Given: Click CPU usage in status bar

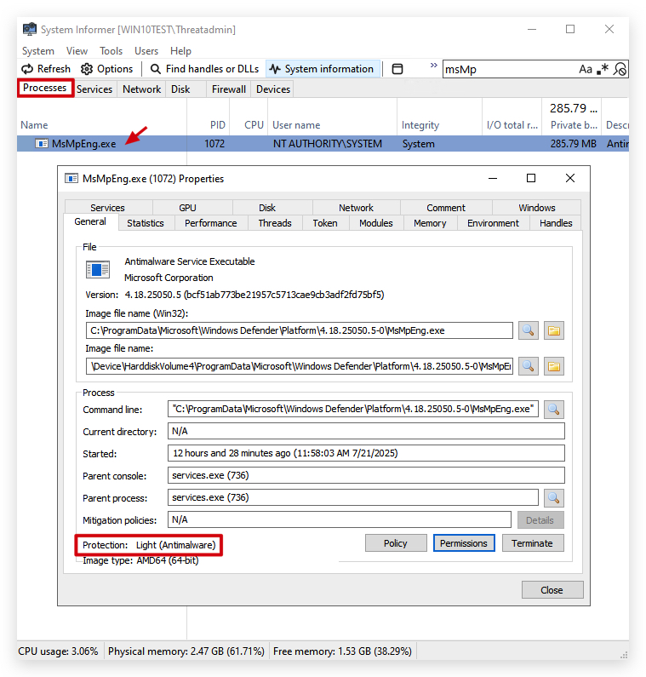Looking at the screenshot, I should coord(58,651).
